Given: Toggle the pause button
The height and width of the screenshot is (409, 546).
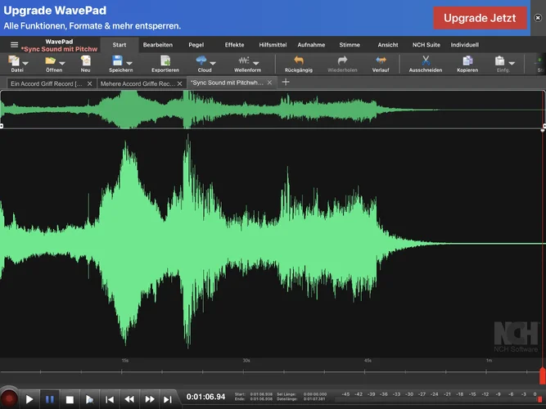Looking at the screenshot, I should (49, 399).
